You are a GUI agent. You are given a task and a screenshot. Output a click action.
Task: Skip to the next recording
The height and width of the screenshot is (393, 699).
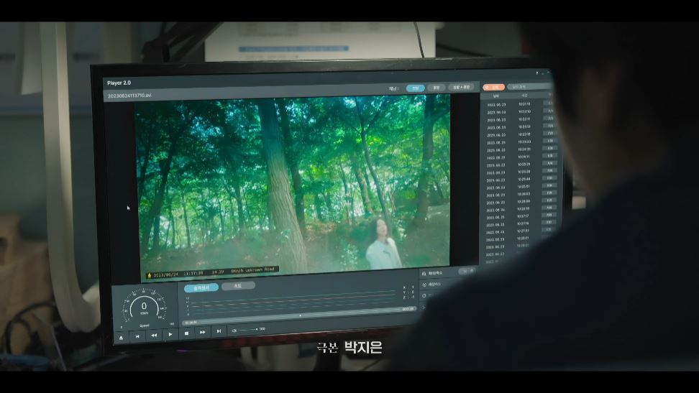click(x=219, y=331)
